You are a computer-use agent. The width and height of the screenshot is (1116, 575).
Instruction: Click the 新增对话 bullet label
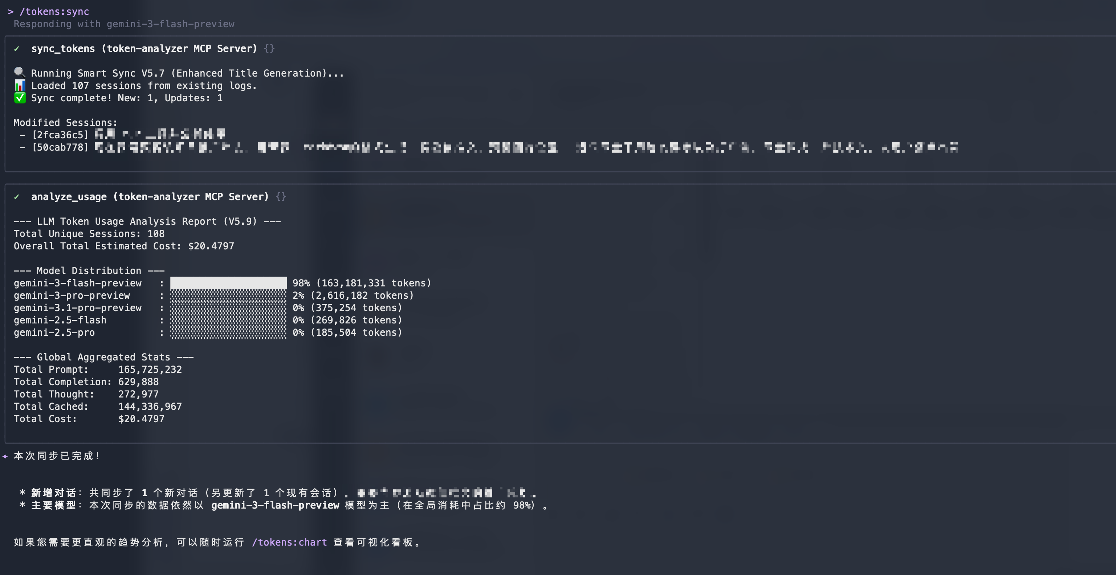click(x=53, y=493)
